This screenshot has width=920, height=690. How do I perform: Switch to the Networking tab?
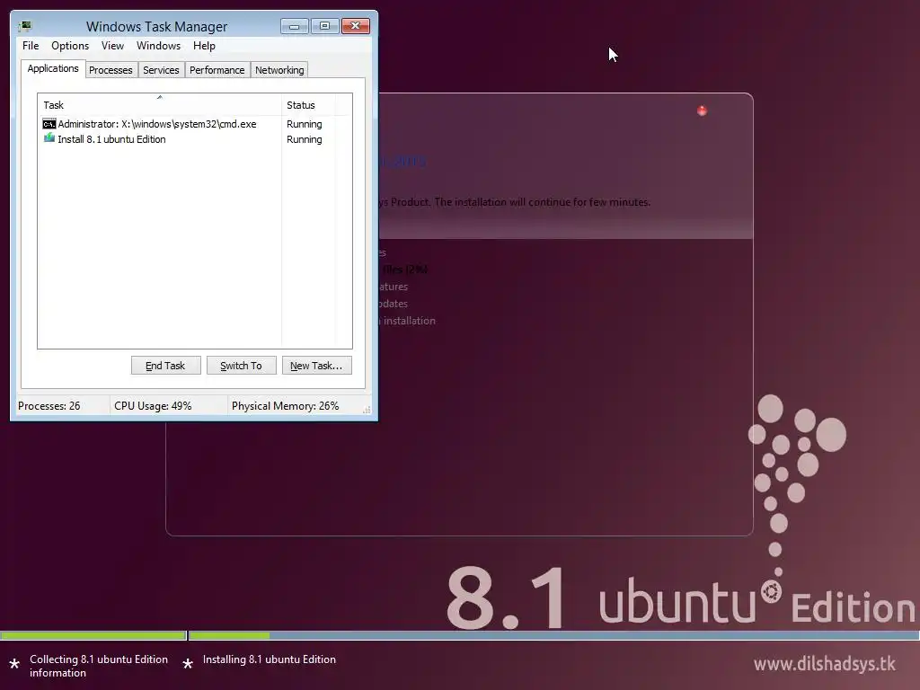pos(279,70)
